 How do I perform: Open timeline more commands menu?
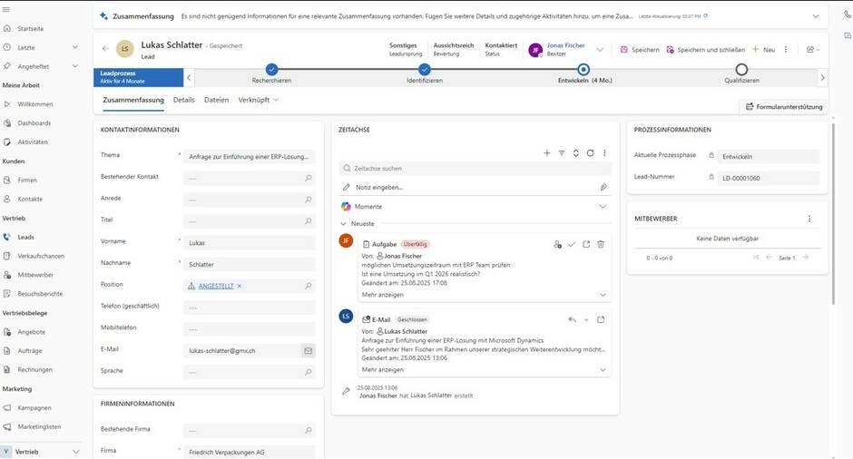[x=604, y=153]
